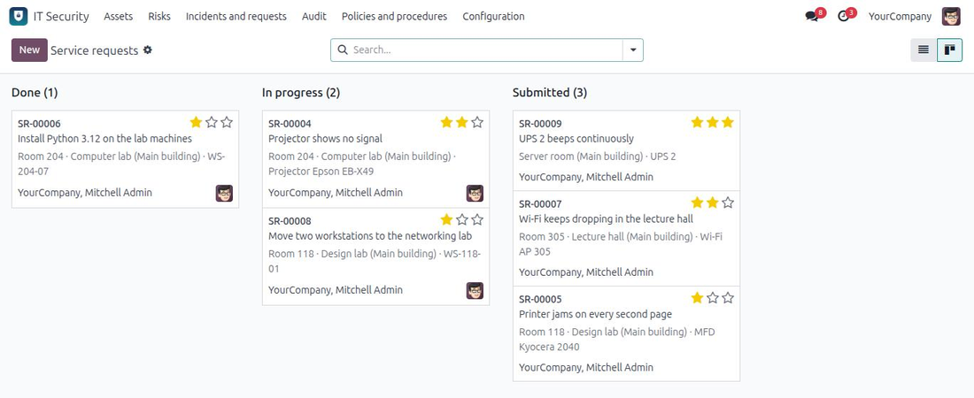The height and width of the screenshot is (398, 974).
Task: Switch to list view
Action: (924, 50)
